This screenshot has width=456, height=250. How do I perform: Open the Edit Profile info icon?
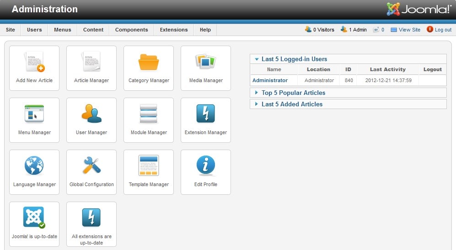point(206,166)
